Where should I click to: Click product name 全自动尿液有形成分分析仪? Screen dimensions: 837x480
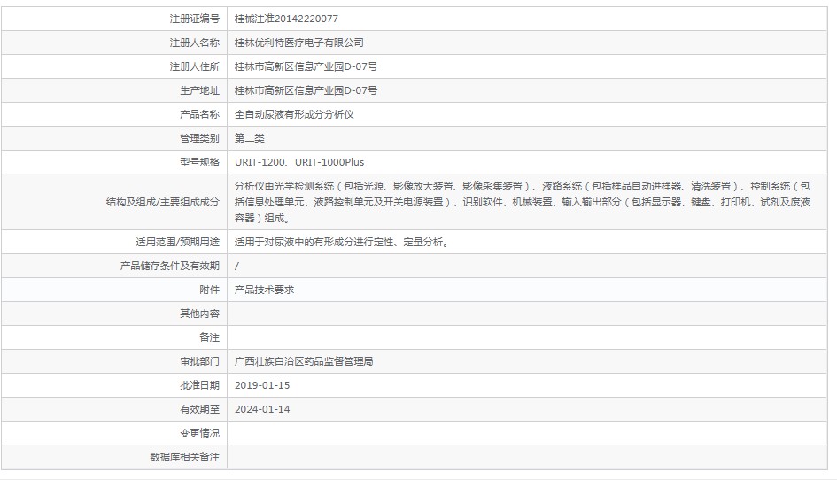coord(294,114)
